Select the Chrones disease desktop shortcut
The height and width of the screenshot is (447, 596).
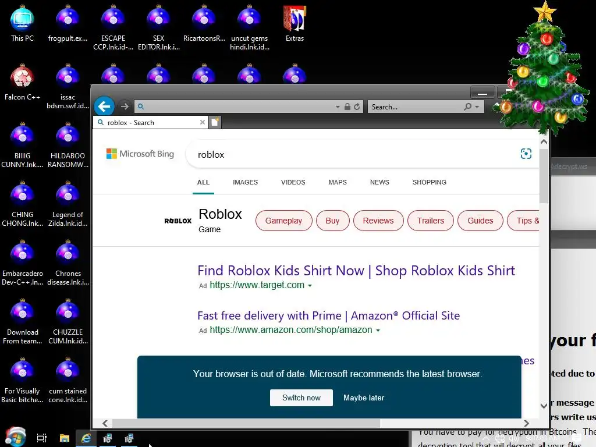point(68,263)
